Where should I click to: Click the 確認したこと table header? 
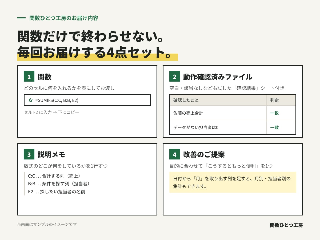tap(218, 100)
